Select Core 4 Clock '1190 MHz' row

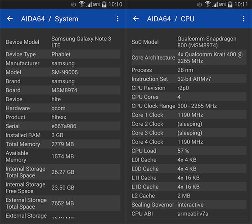(189, 142)
